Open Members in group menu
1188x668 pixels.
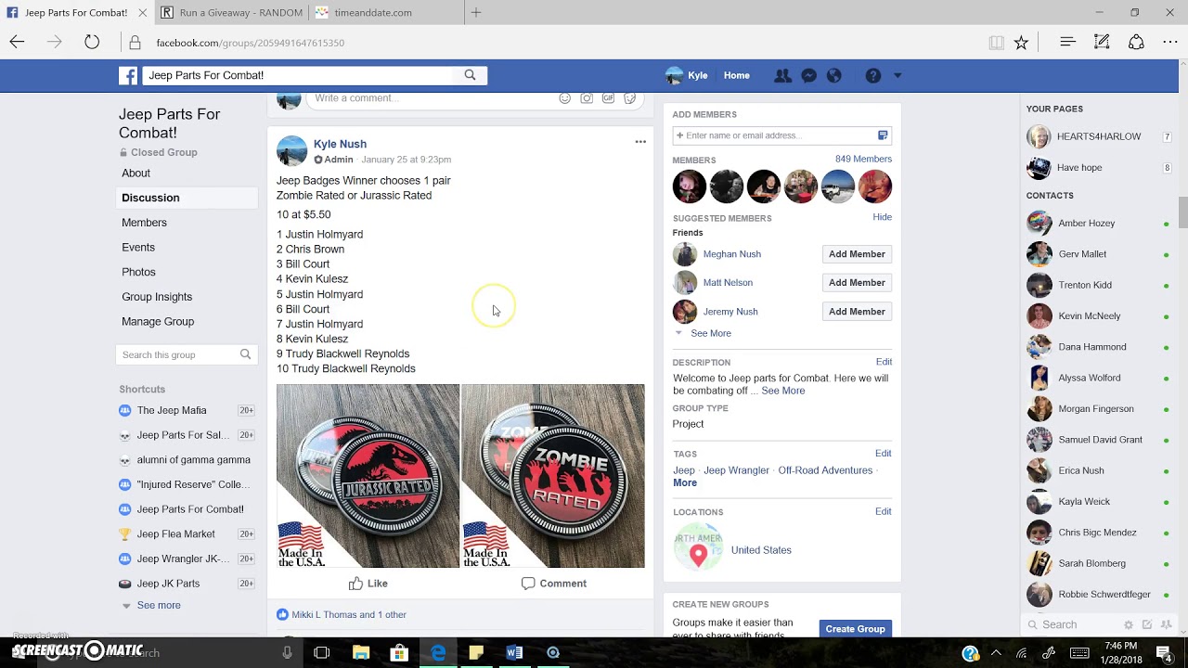144,223
